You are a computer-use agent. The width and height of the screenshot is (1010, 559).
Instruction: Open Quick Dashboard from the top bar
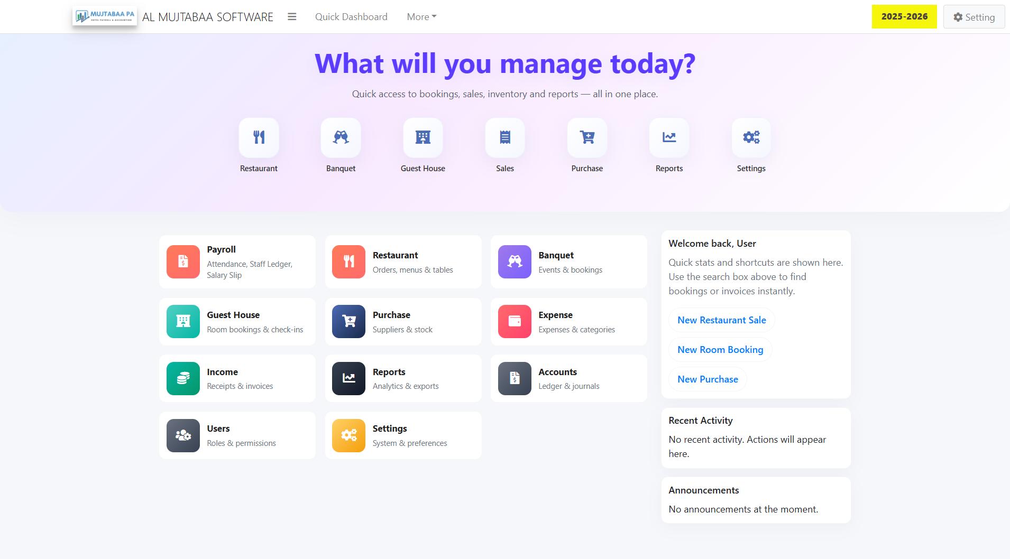click(351, 16)
